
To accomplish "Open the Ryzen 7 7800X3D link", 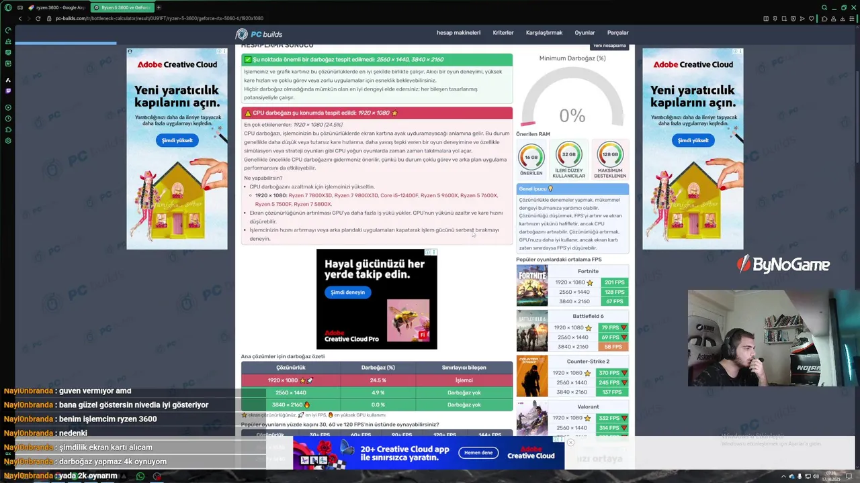I will coord(309,195).
